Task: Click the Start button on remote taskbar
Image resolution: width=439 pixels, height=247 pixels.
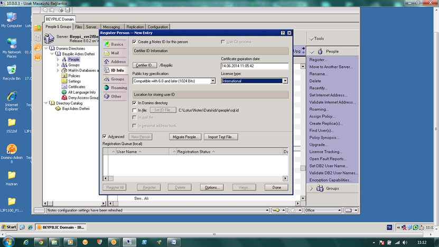Action: 9,227
